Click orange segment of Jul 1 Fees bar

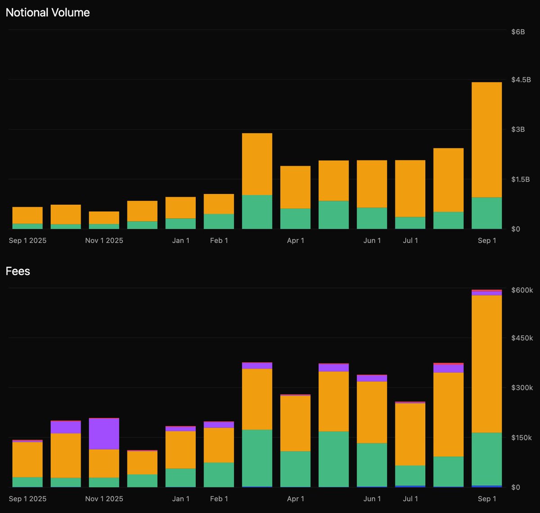click(x=410, y=434)
